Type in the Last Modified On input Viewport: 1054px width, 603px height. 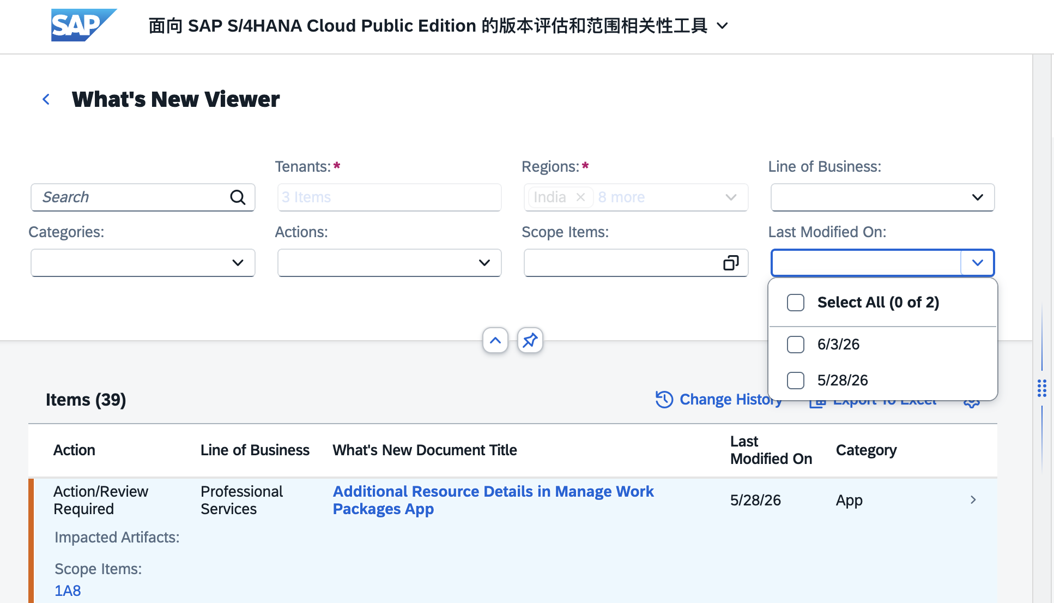[x=867, y=263]
